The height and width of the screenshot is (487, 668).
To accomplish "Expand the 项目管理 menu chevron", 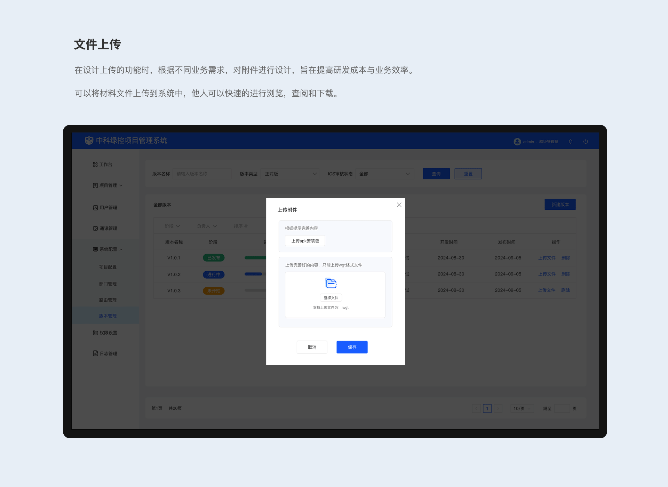I will (x=121, y=185).
